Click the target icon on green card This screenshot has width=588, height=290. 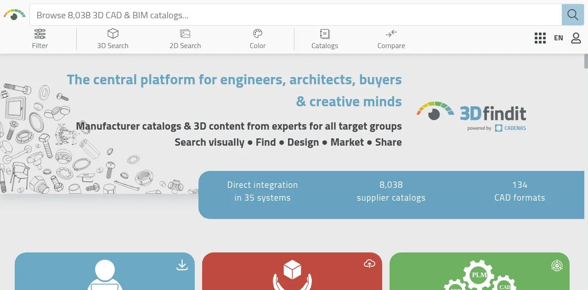(x=557, y=265)
